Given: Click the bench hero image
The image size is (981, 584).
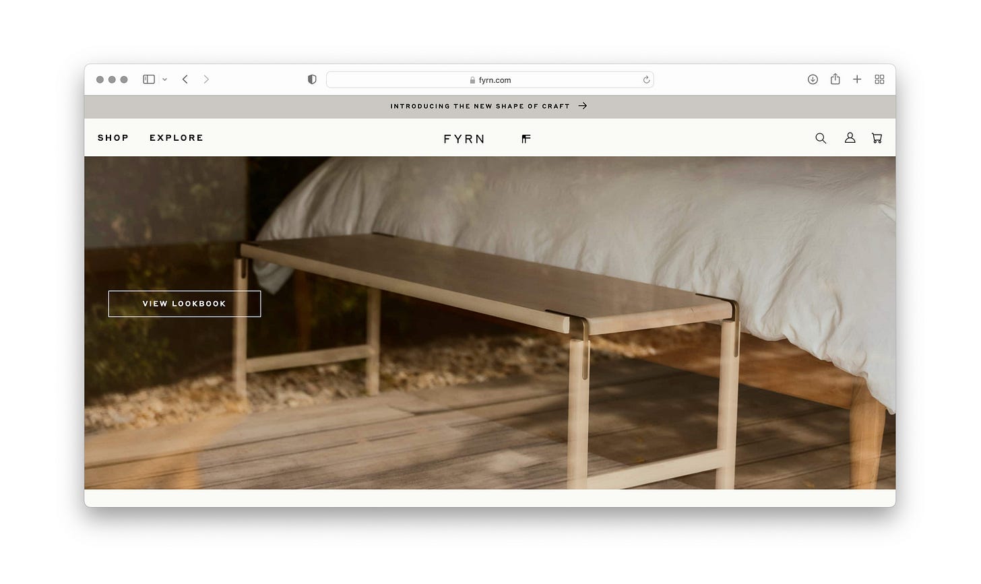Looking at the screenshot, I should (490, 323).
